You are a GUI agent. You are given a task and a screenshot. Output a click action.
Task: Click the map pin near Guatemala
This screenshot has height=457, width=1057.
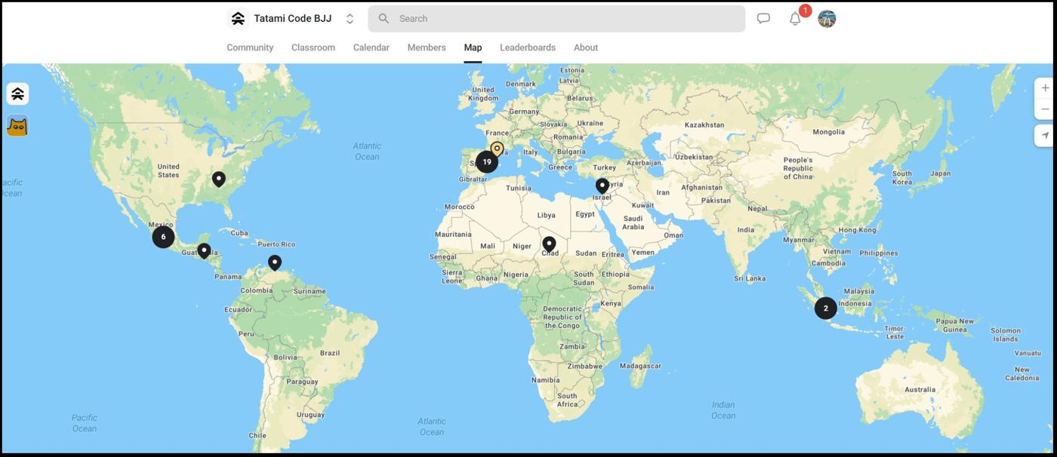[x=204, y=251]
